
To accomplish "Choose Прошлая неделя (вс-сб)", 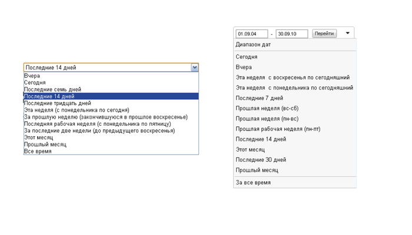I will click(295, 108).
